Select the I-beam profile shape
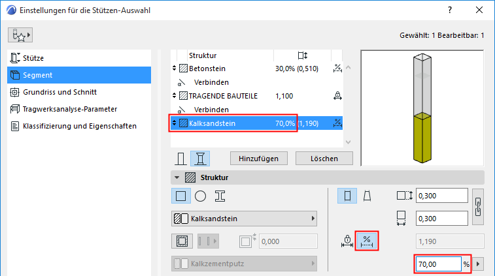Viewport: 495px width, 276px height. point(220,196)
